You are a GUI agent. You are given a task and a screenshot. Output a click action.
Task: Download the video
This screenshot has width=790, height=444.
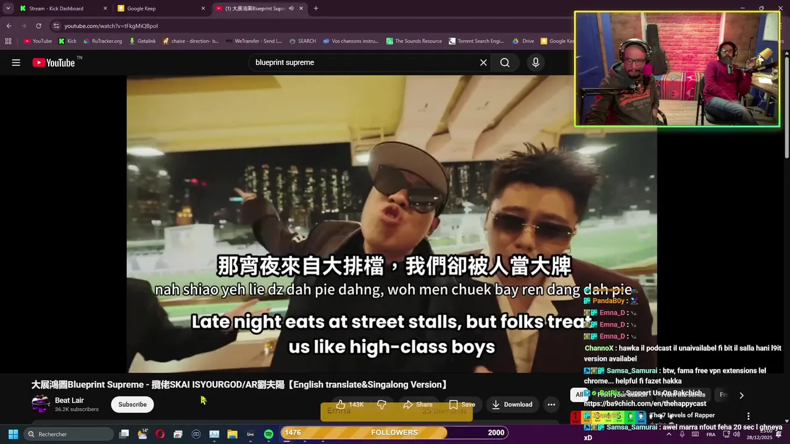(512, 405)
